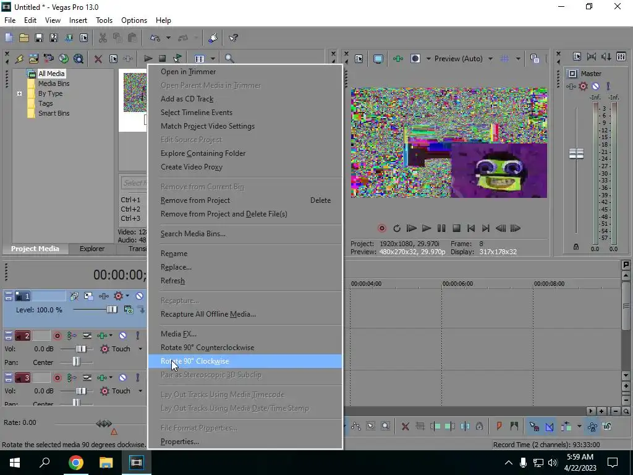Click Remove unused media lightning bolt icon

pos(19,59)
